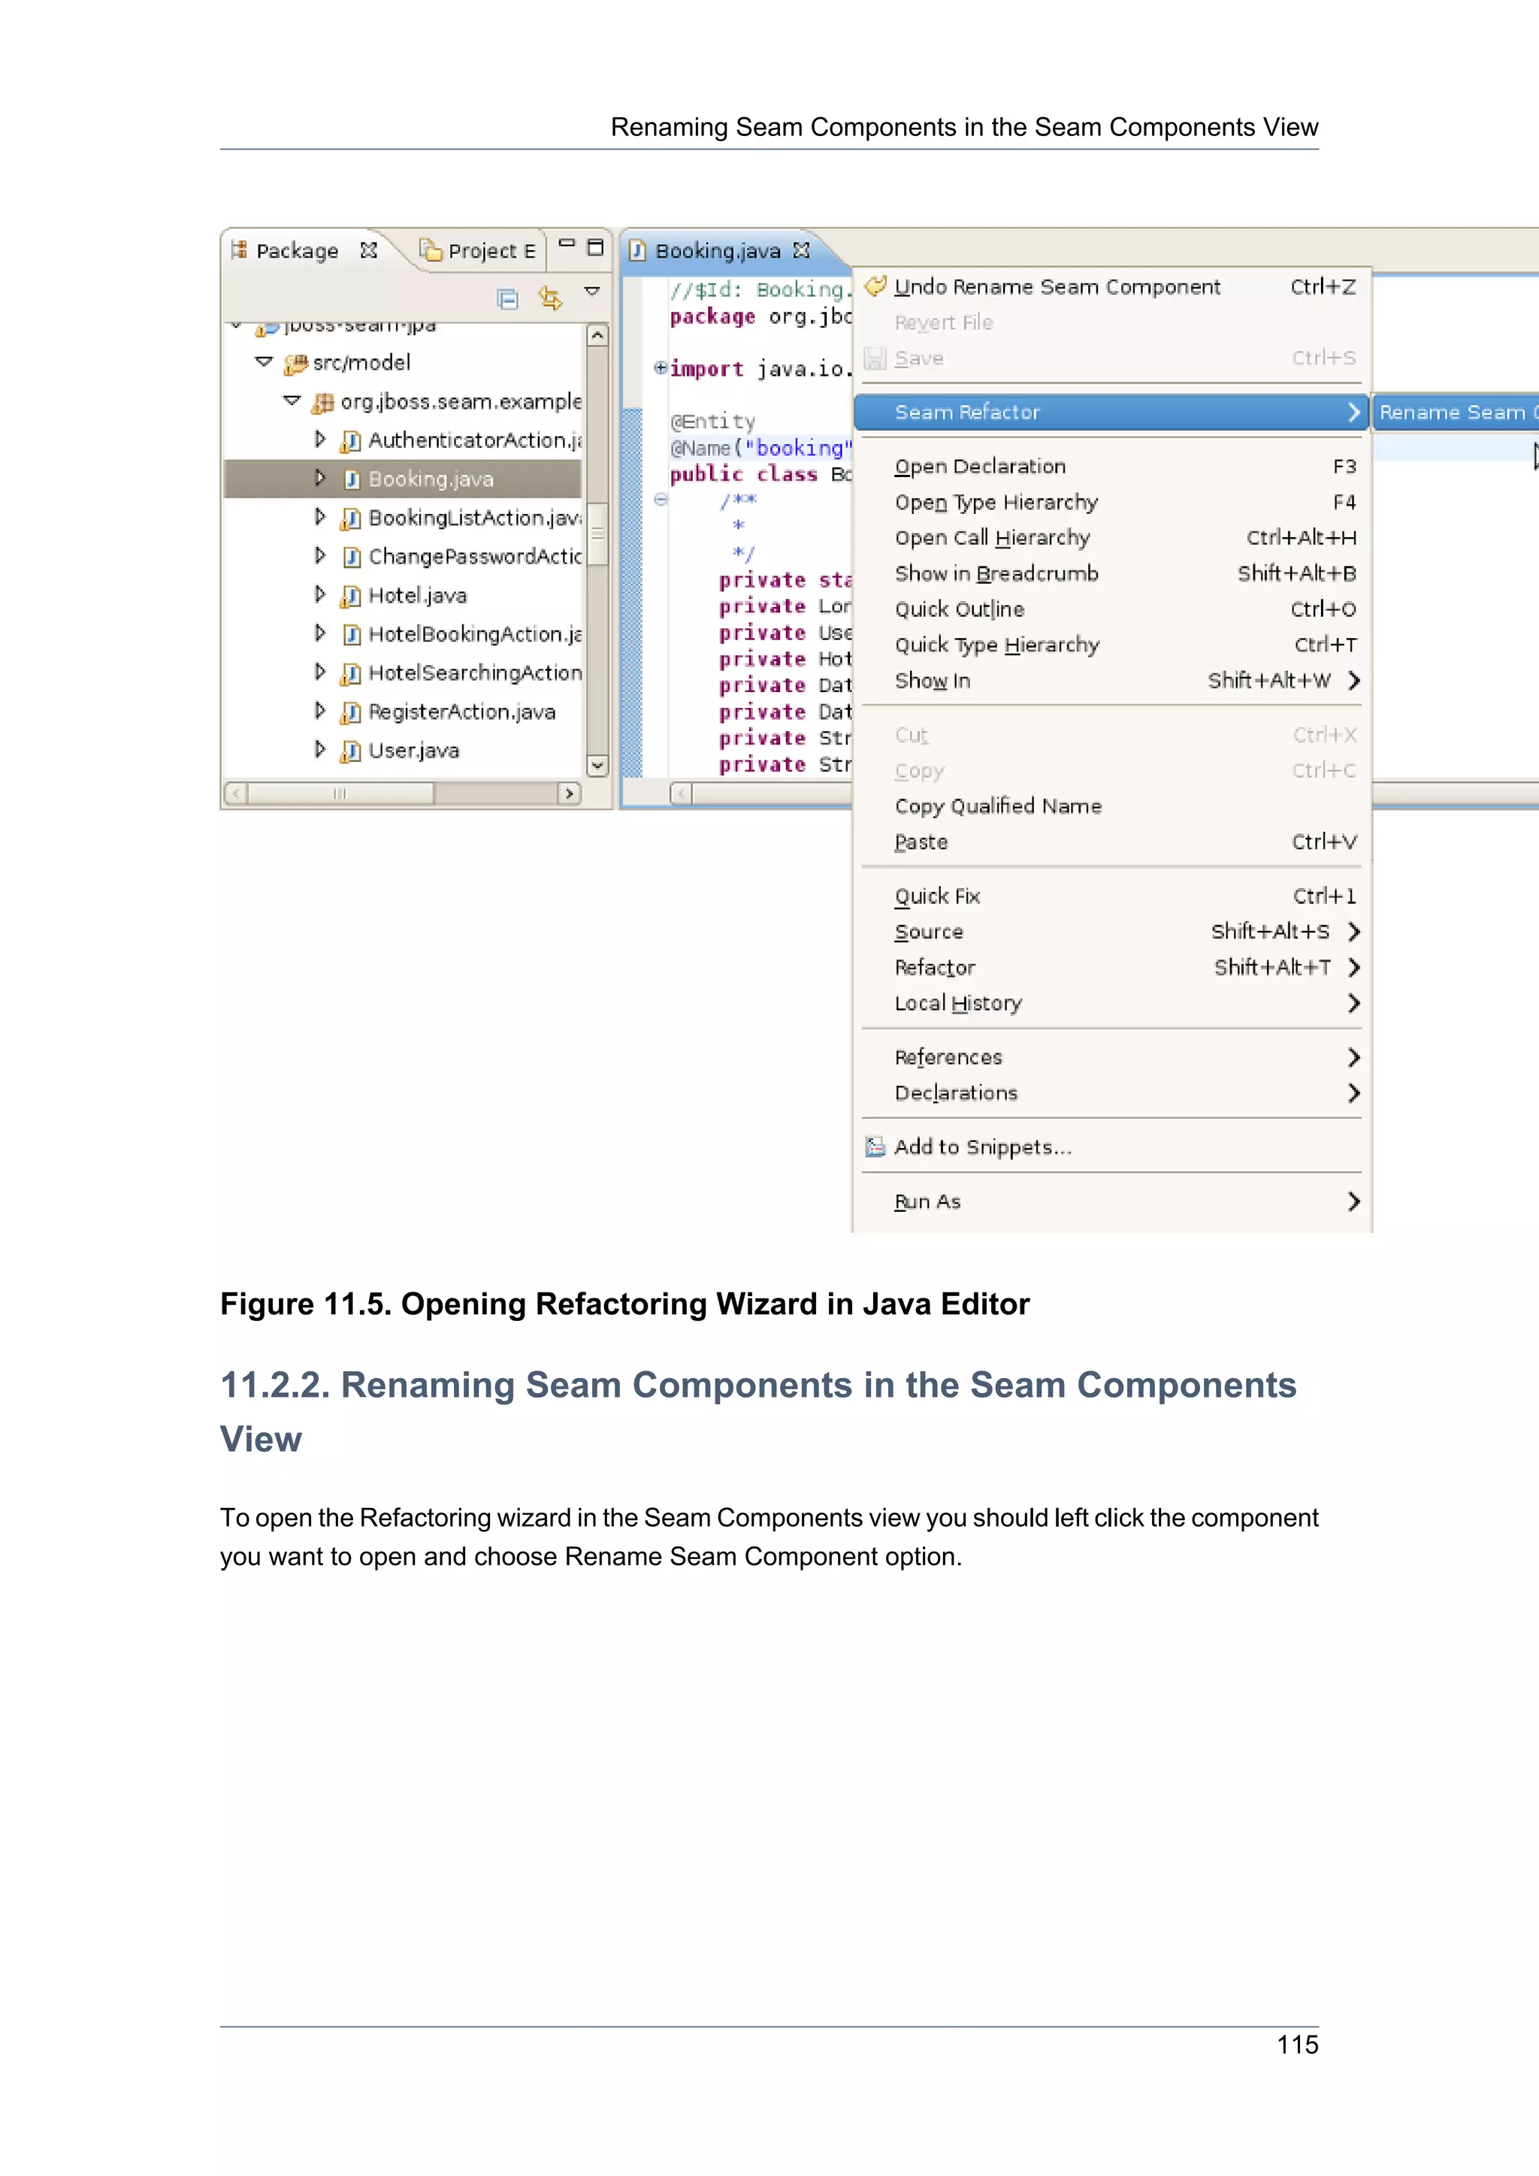Select HotelSearchingAction in tree

475,673
